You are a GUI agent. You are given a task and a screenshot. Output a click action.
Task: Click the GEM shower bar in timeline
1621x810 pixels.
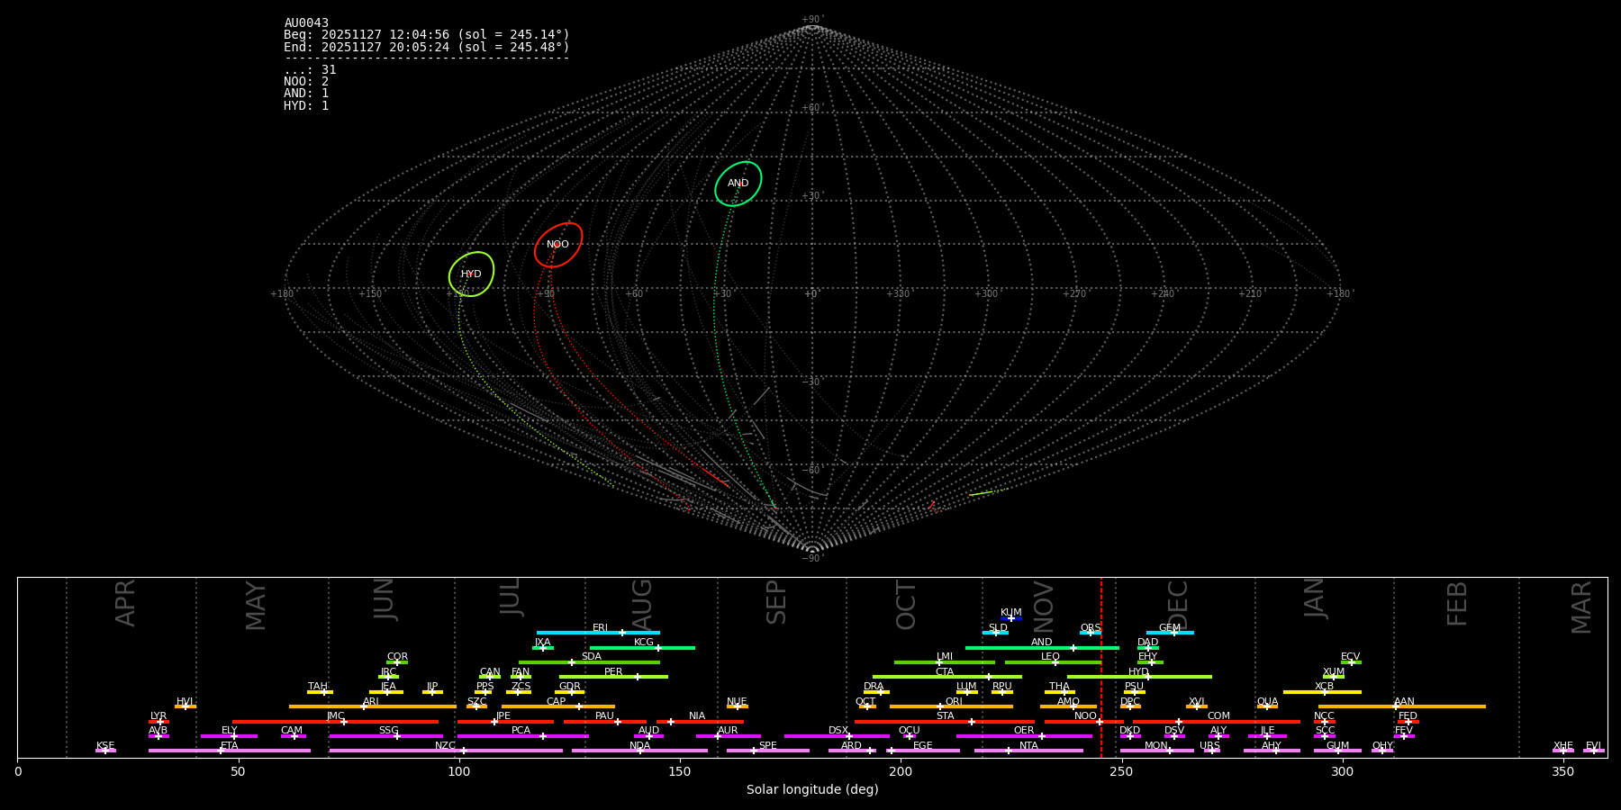1170,633
